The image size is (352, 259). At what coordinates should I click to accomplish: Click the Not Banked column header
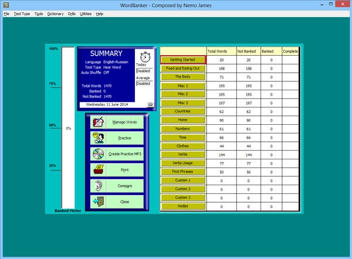[245, 51]
